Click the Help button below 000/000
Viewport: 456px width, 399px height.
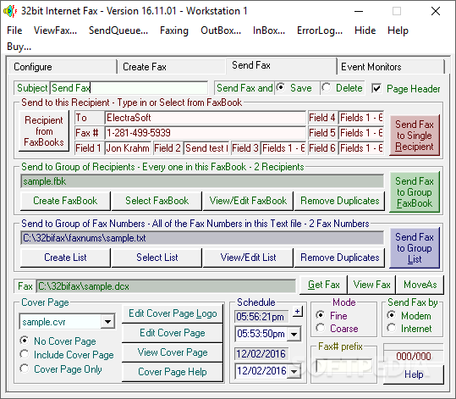[414, 374]
